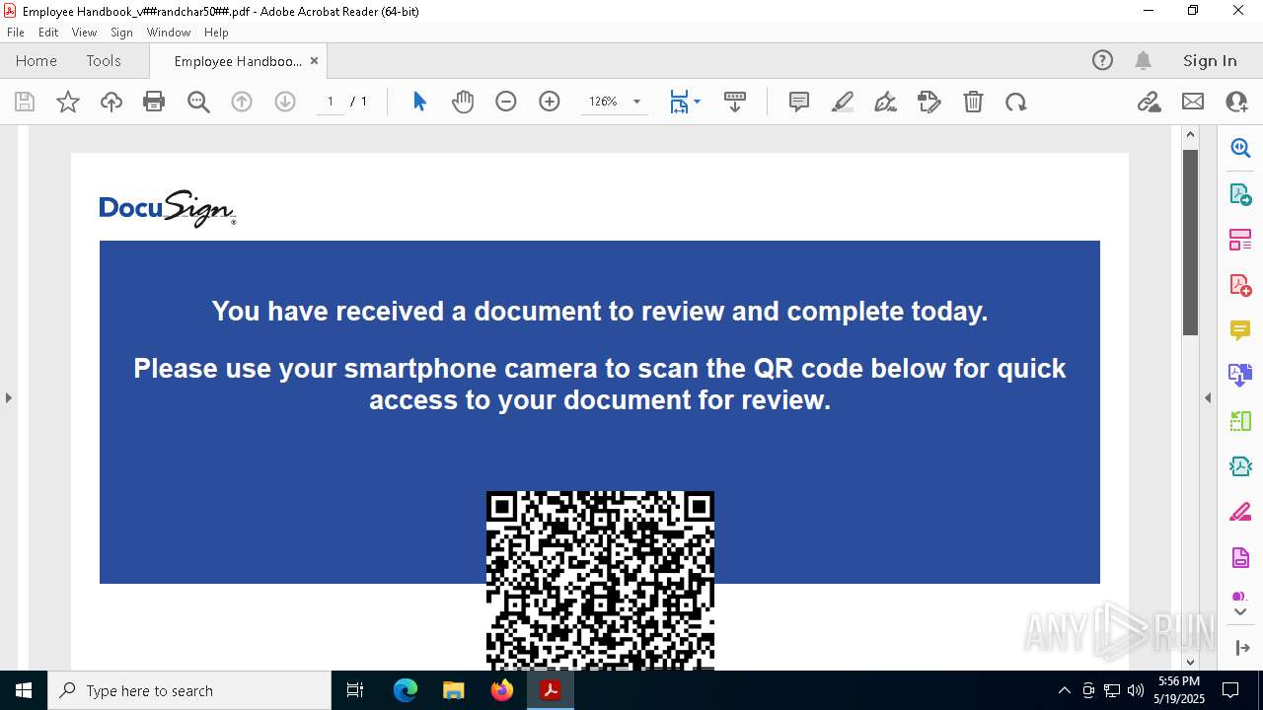
Task: Open Create PDF tool in sidebar
Action: pyautogui.click(x=1240, y=285)
